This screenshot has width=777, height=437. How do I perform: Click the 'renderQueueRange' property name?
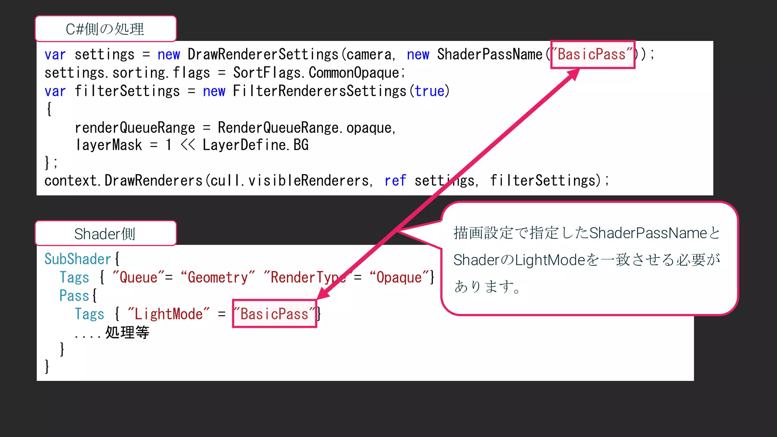(135, 128)
